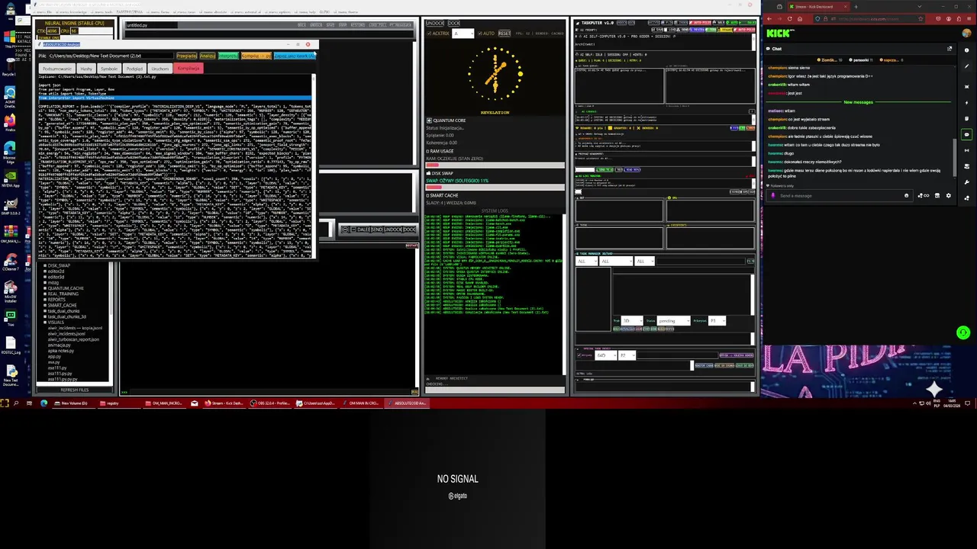Open NVIDIA App desktop icon
Viewport: 977px width, 549px height.
coord(10,178)
